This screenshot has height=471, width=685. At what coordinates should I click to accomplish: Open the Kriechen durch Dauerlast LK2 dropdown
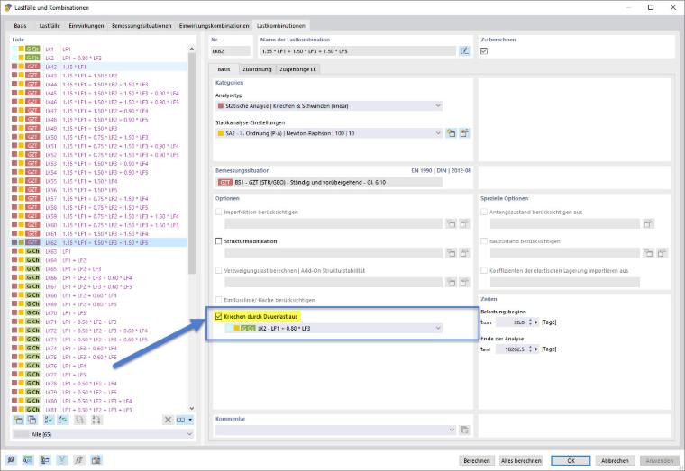[x=333, y=329]
